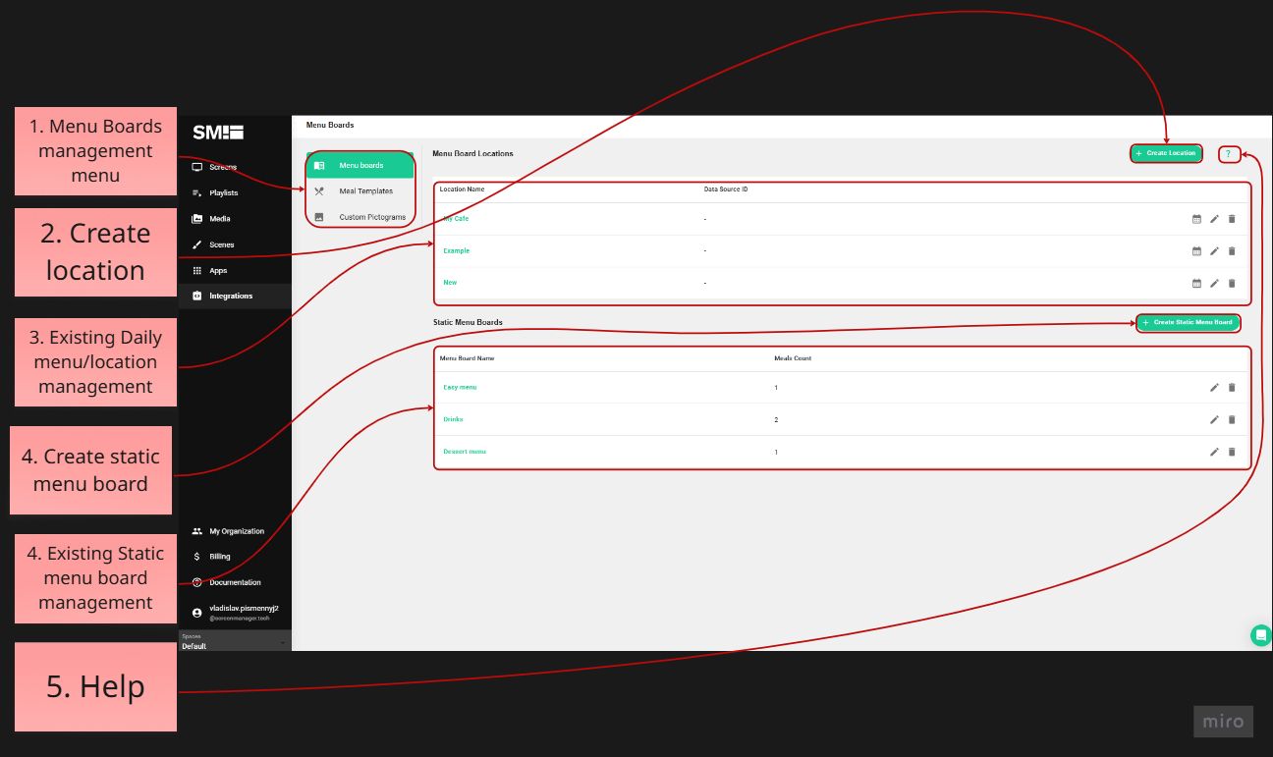Open the Apps grid icon

pyautogui.click(x=198, y=270)
